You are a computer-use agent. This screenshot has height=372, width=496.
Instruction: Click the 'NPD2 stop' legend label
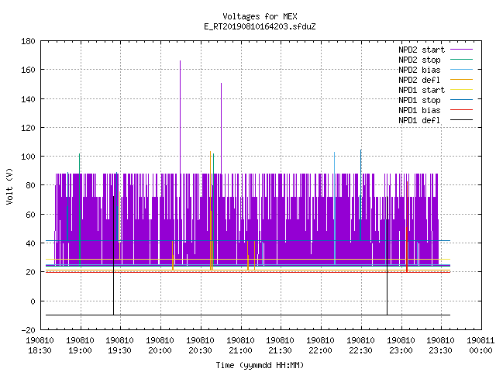(x=419, y=60)
